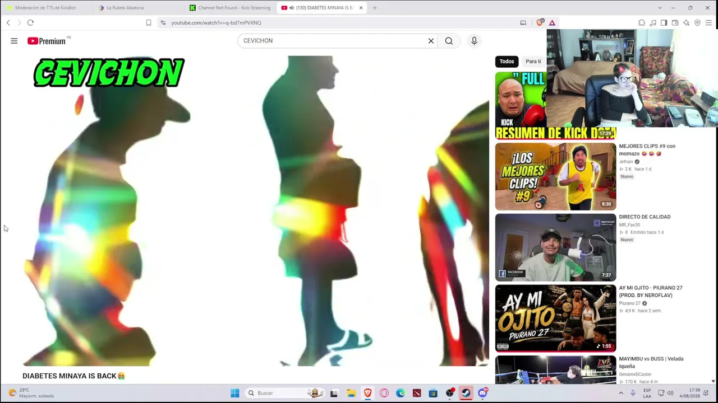Viewport: 718px width, 403px height.
Task: Open Steam from the taskbar
Action: (x=466, y=393)
